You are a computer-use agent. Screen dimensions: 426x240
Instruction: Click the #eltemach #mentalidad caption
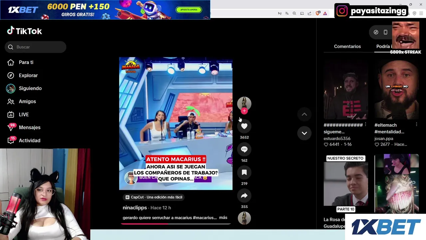click(x=389, y=128)
